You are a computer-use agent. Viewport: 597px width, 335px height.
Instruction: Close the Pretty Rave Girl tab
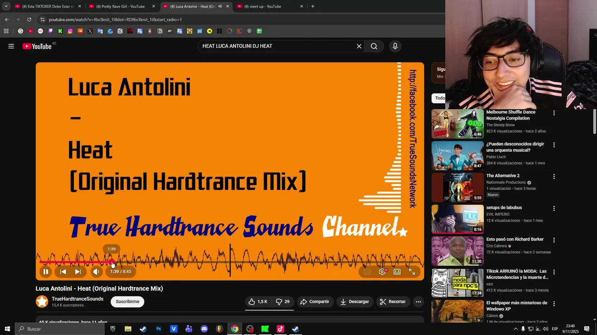point(153,7)
